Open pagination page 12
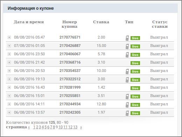The height and width of the screenshot is (137, 182). (70, 127)
